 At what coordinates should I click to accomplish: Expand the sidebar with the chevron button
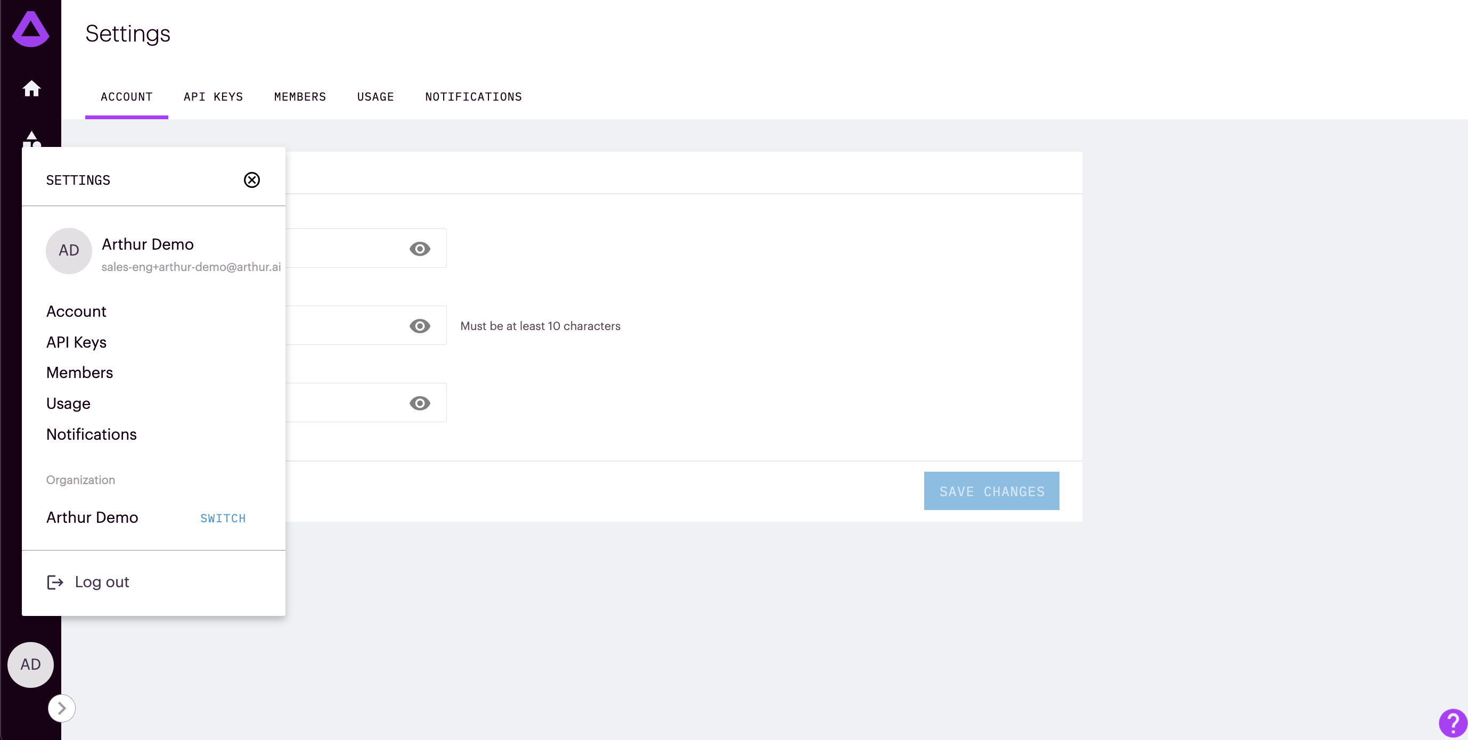pyautogui.click(x=62, y=708)
